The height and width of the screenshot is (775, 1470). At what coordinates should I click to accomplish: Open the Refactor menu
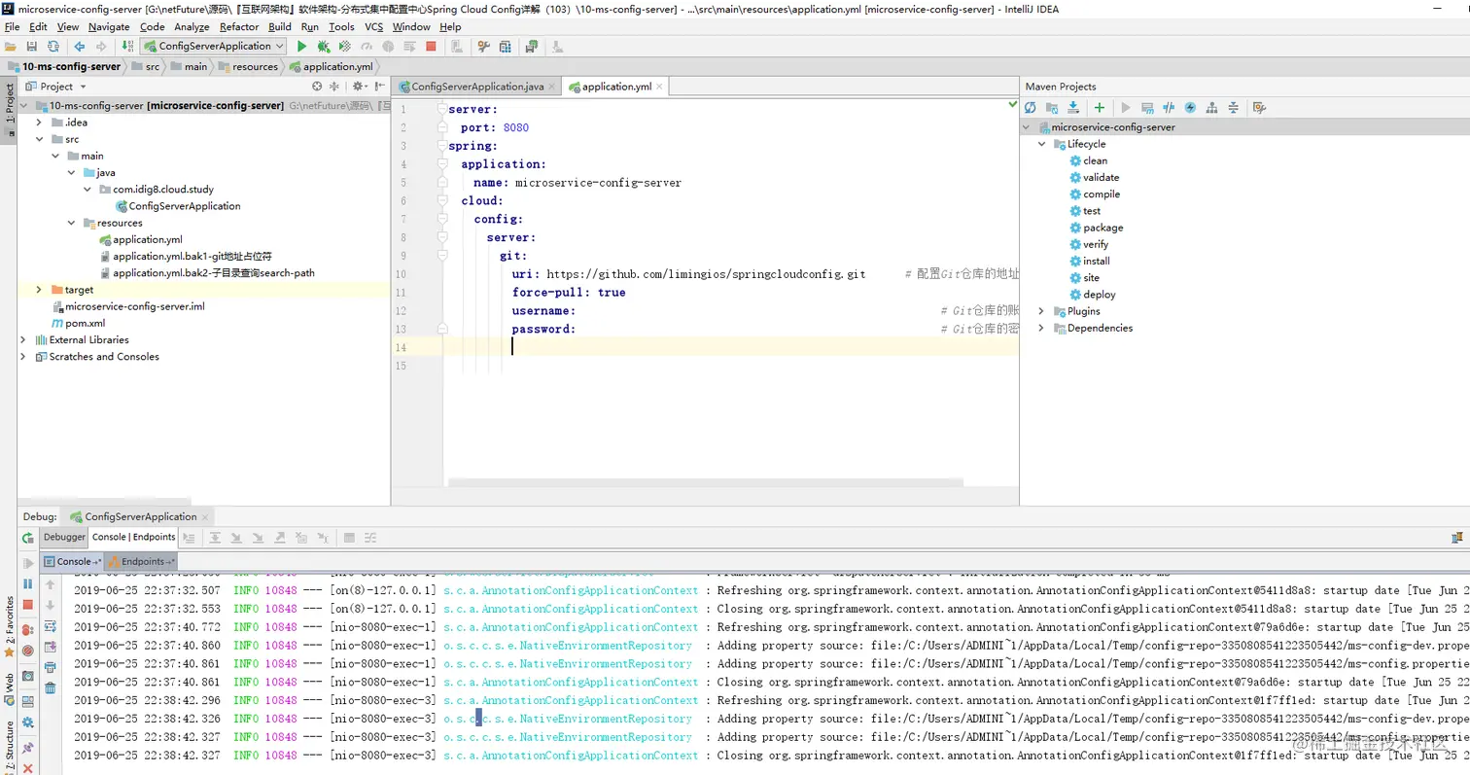239,27
